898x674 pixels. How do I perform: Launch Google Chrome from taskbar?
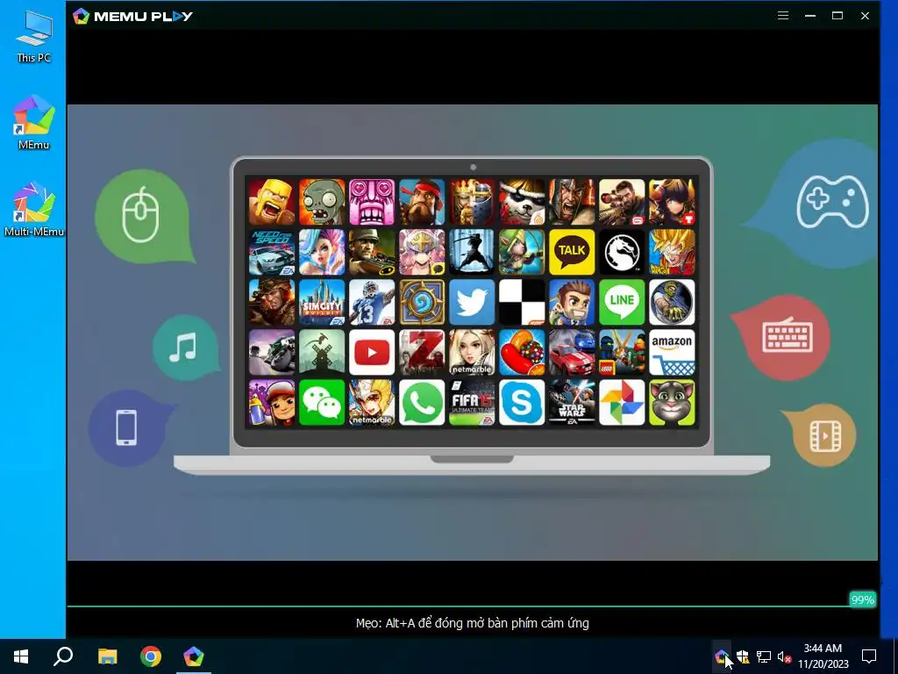point(151,656)
